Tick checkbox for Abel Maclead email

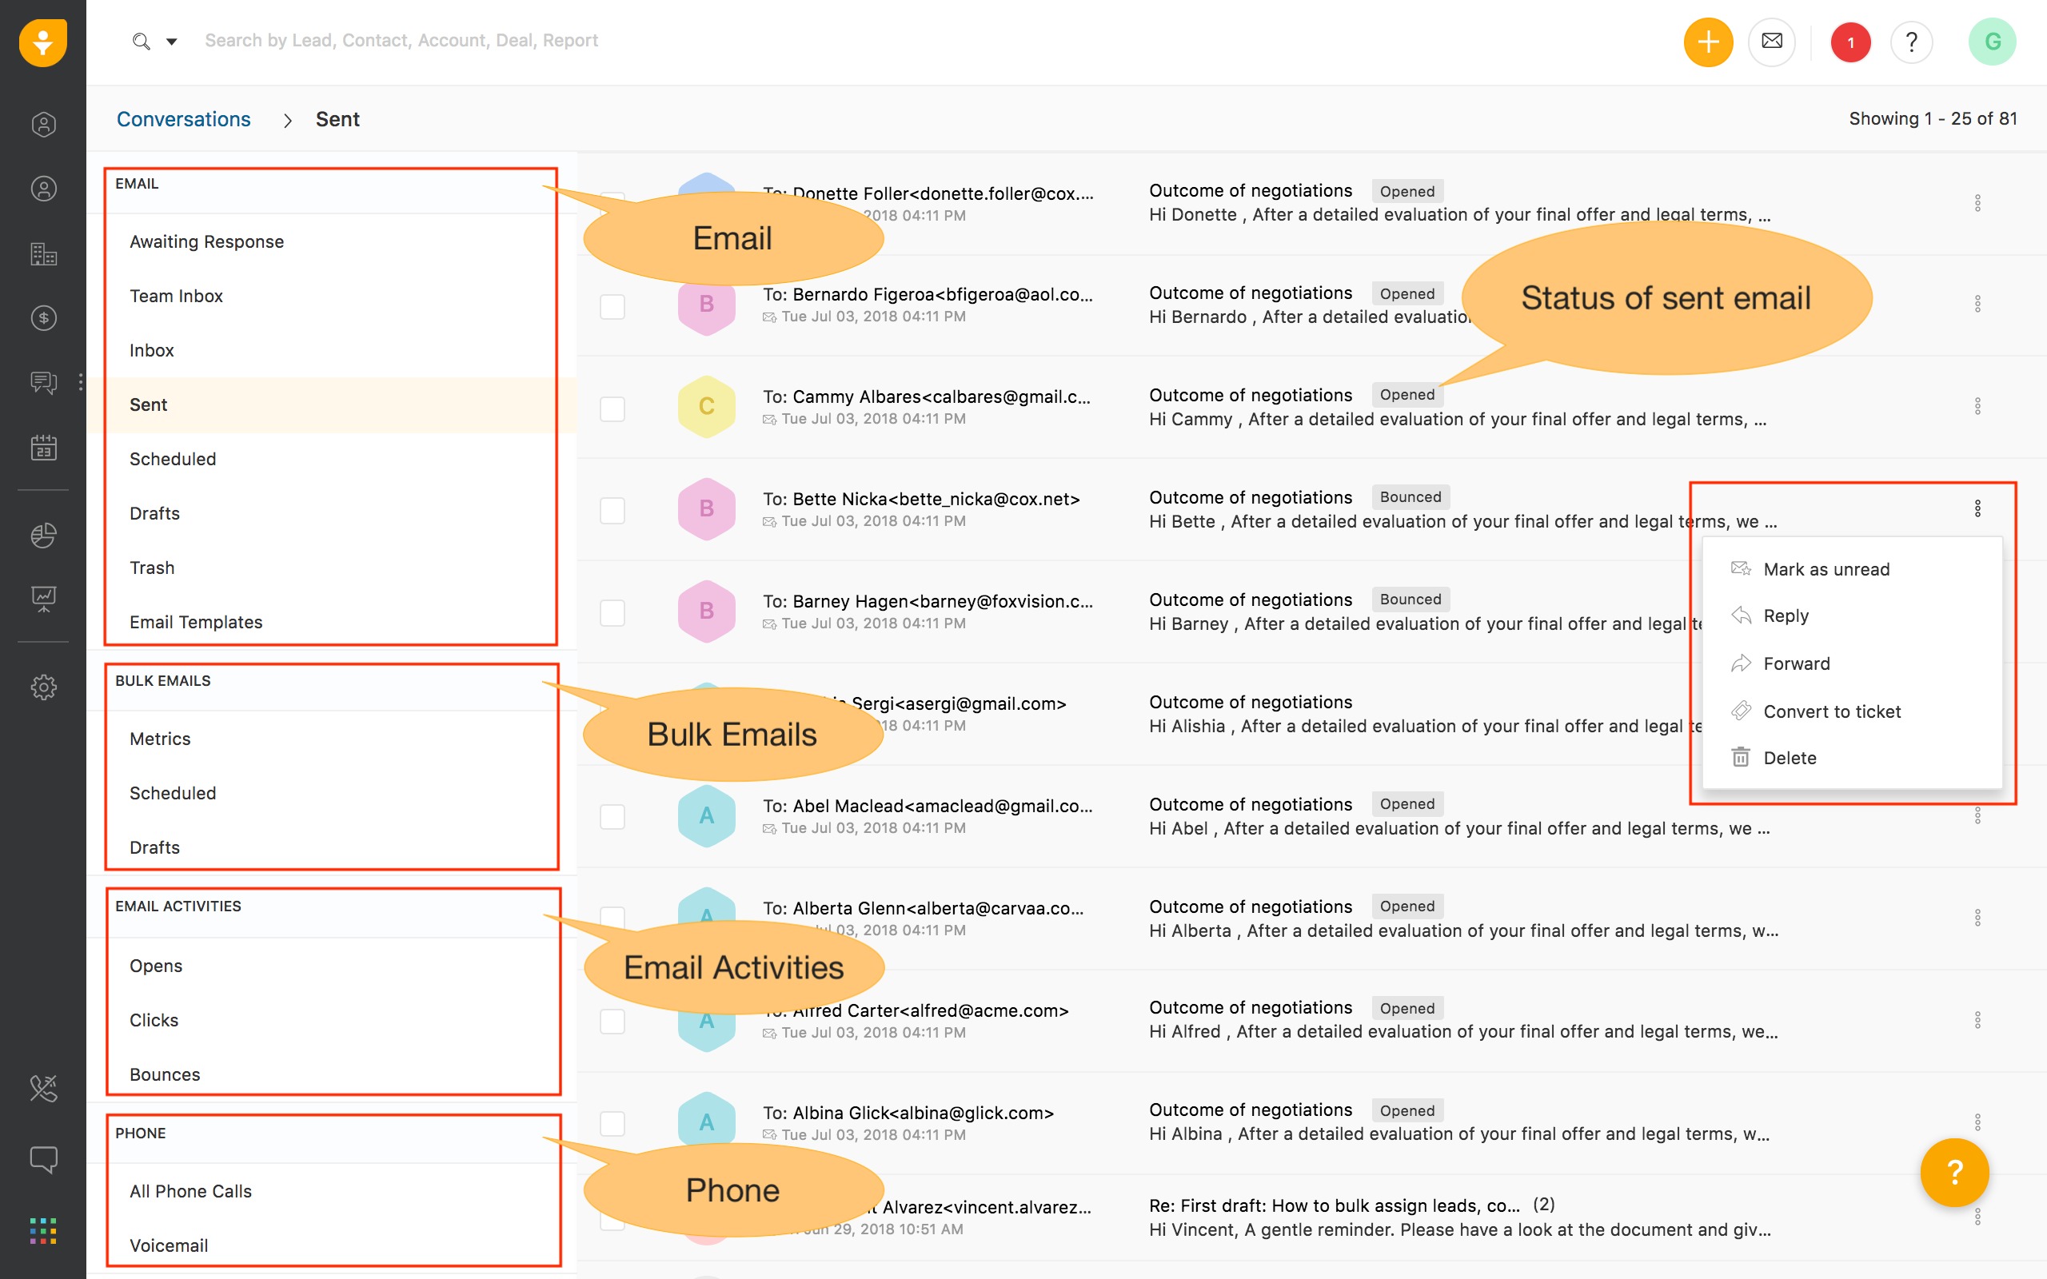(612, 817)
